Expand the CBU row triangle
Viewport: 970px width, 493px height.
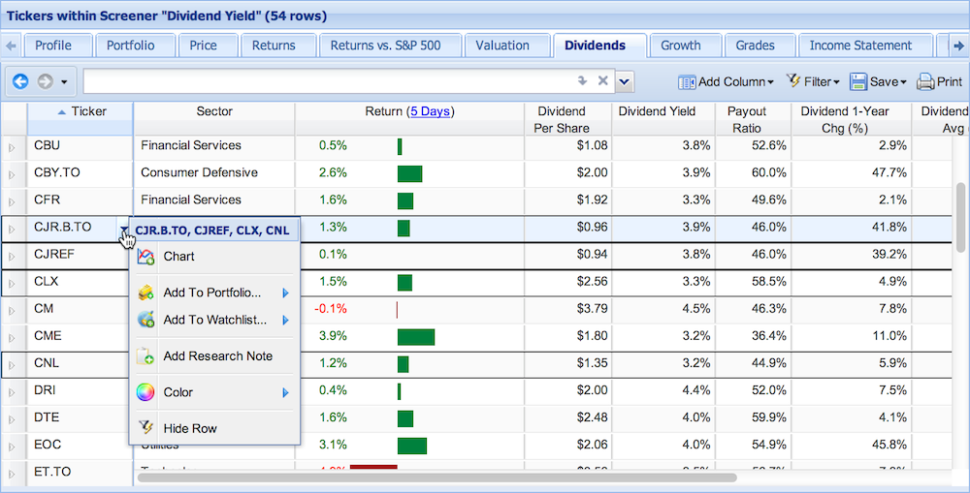point(11,147)
